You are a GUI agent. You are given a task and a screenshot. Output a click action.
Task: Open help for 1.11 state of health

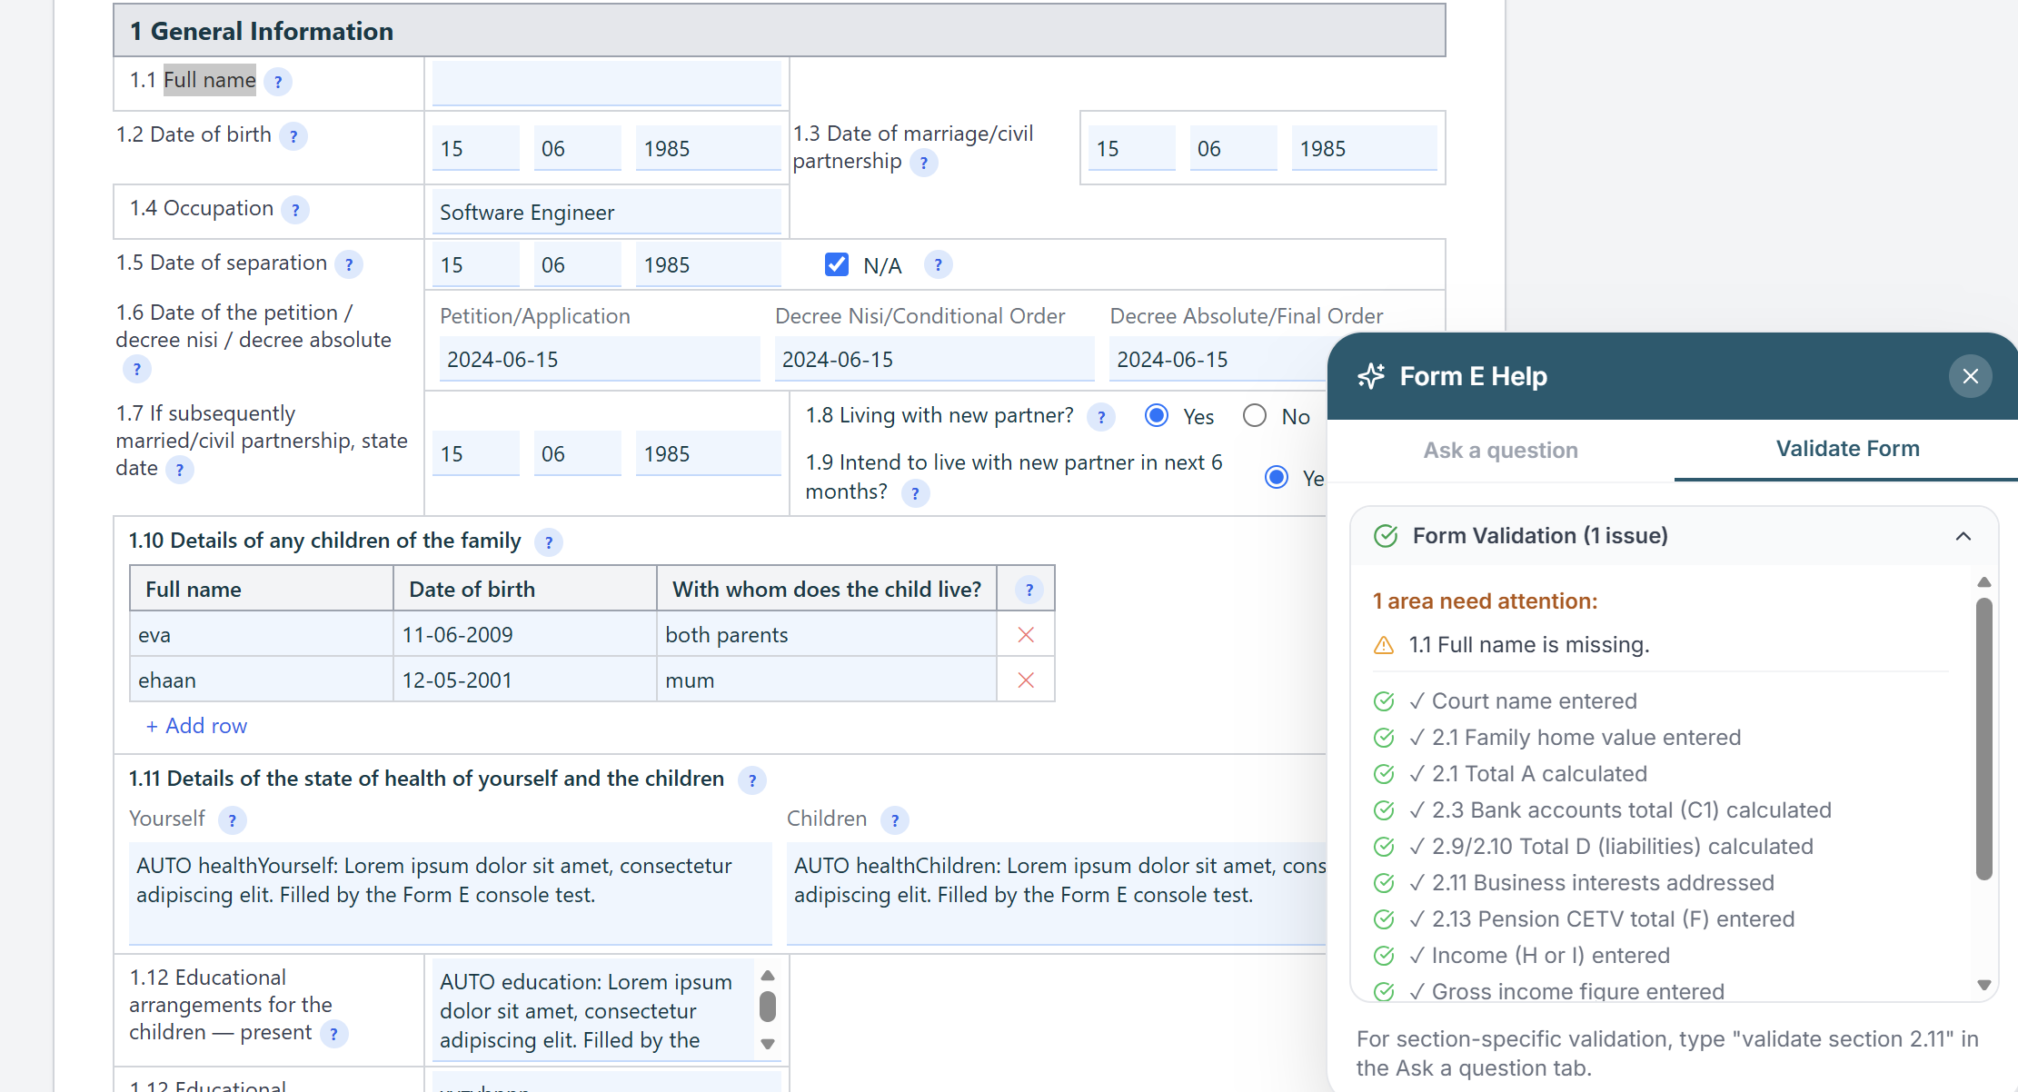click(752, 780)
